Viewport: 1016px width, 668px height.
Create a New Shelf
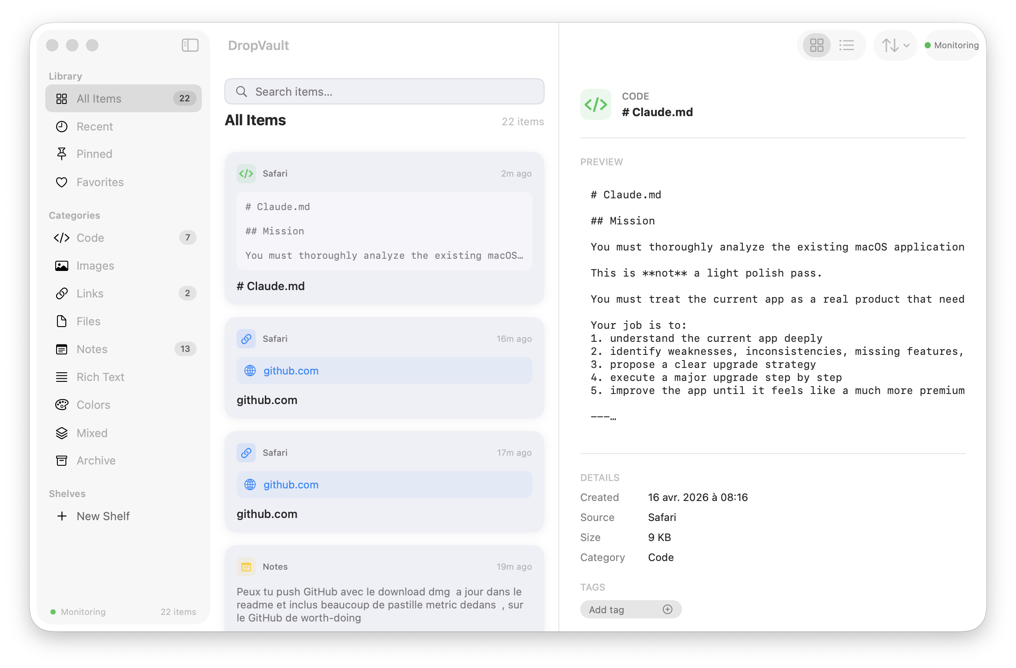(103, 516)
